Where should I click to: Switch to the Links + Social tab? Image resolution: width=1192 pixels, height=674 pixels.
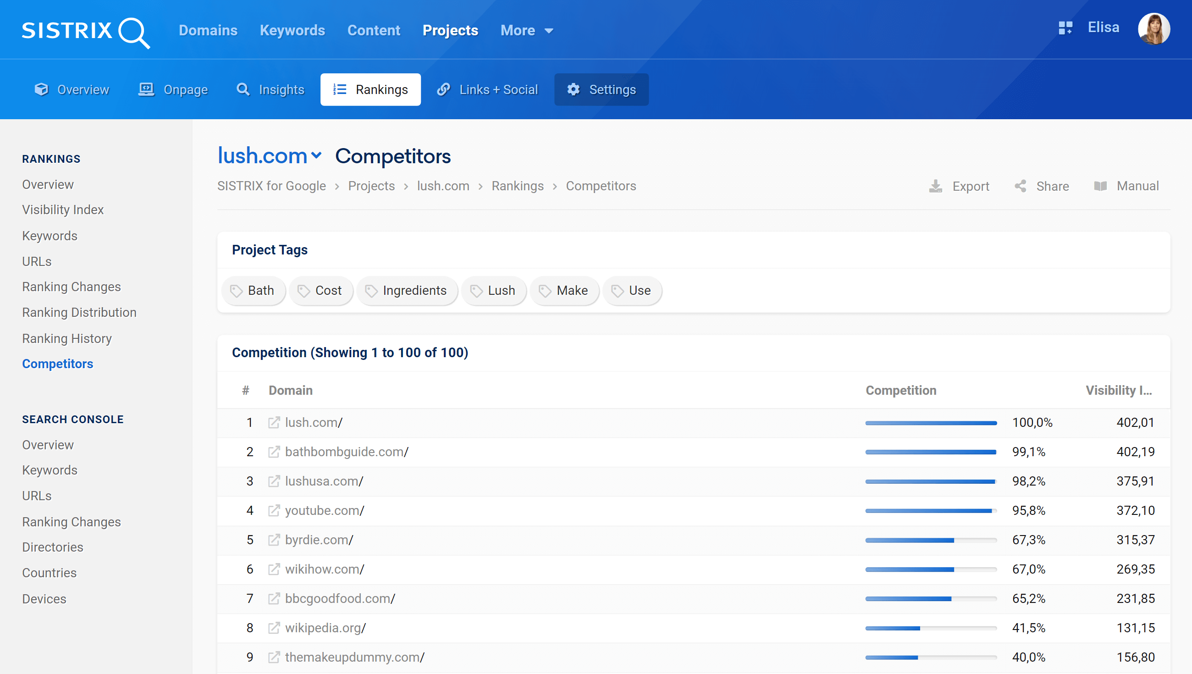[488, 89]
